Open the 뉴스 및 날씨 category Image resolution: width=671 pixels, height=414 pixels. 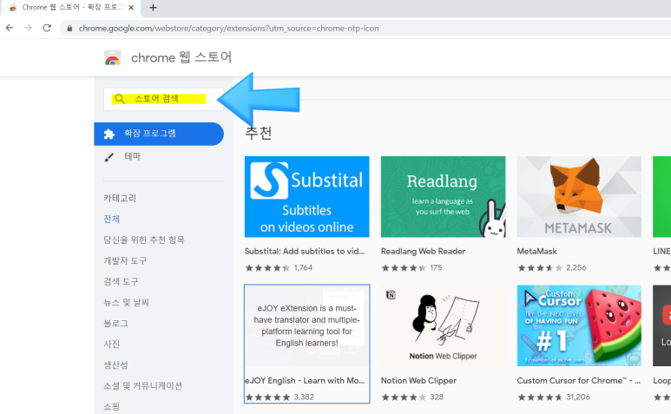pos(126,303)
